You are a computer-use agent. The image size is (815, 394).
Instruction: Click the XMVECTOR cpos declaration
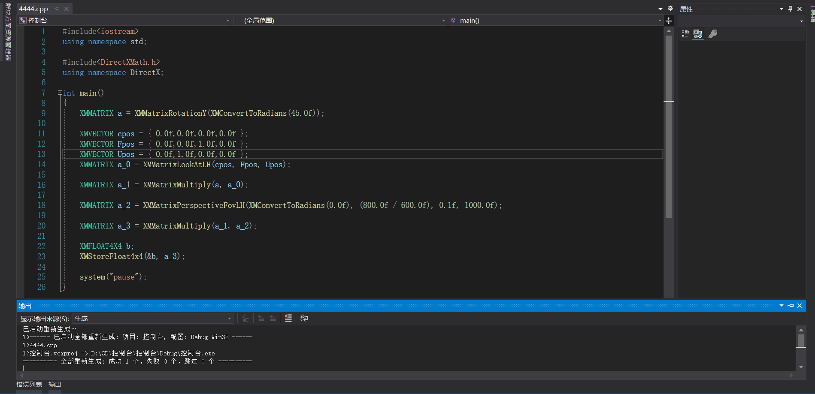pyautogui.click(x=164, y=134)
